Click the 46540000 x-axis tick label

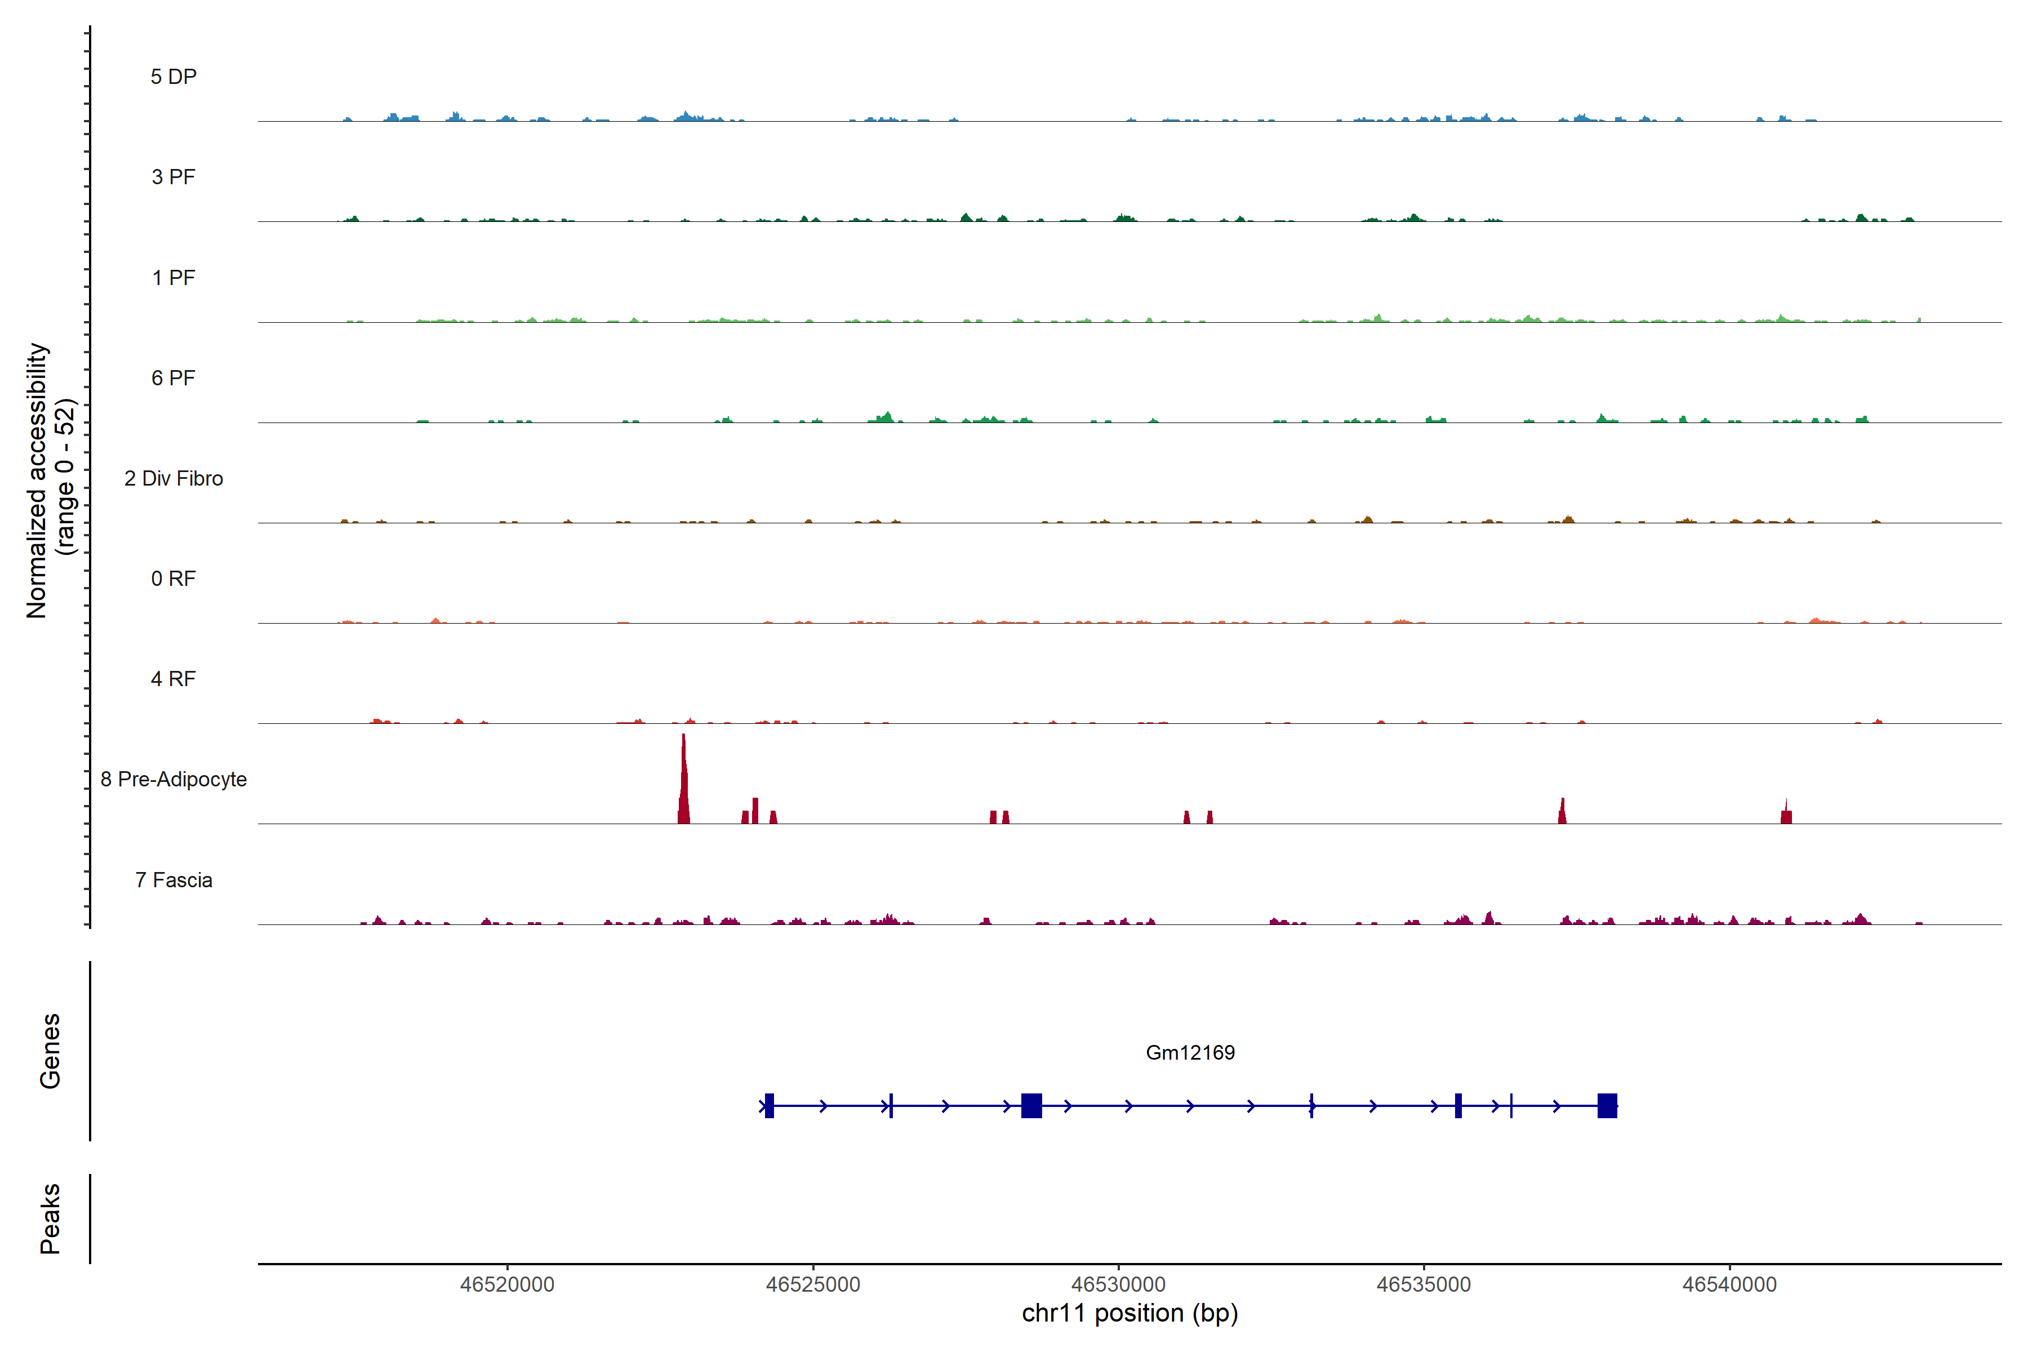1729,1284
